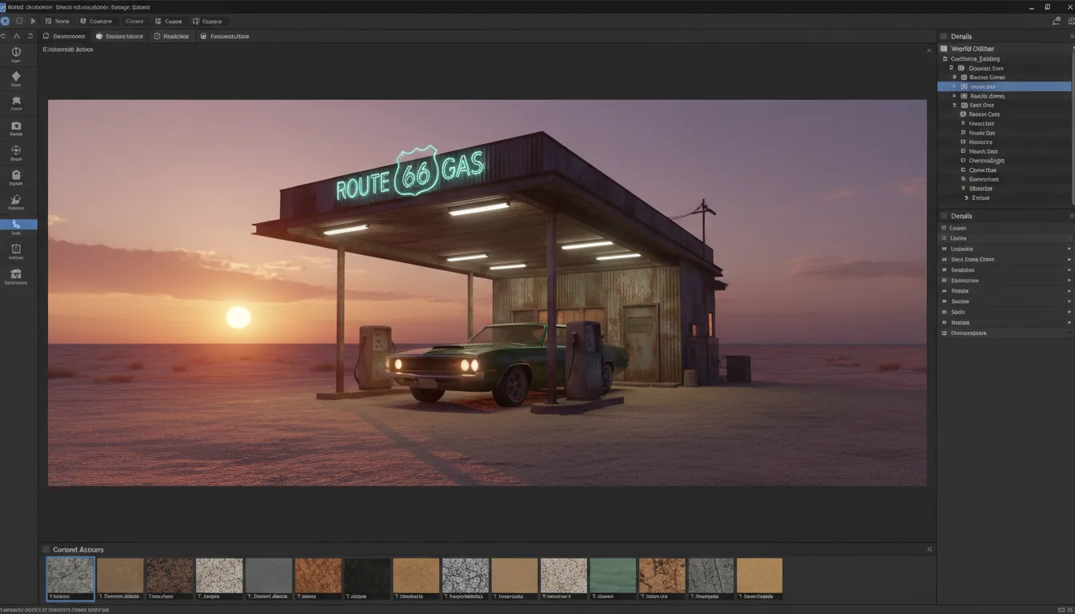Expand the selected blue outliner row's children
This screenshot has width=1075, height=614.
[954, 86]
